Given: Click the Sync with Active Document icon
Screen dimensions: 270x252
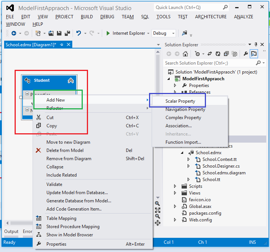Looking at the screenshot, I should coord(209,54).
